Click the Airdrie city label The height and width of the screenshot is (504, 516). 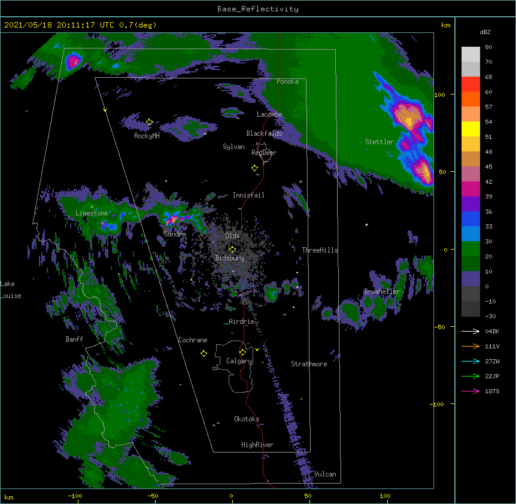pyautogui.click(x=242, y=321)
